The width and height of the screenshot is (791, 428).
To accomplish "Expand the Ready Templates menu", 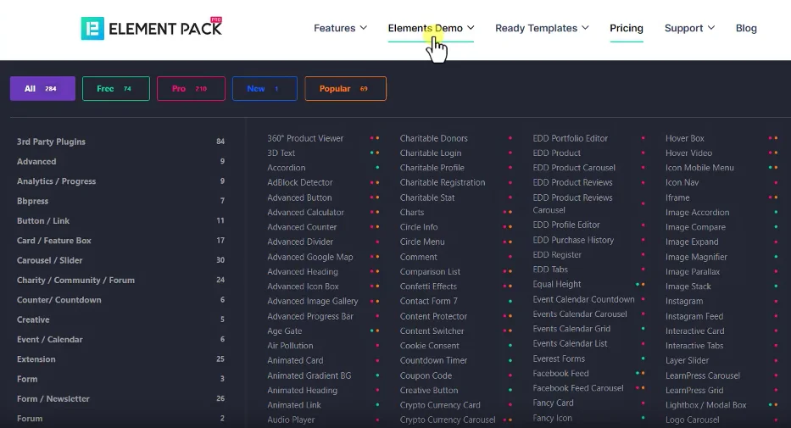I will click(542, 28).
